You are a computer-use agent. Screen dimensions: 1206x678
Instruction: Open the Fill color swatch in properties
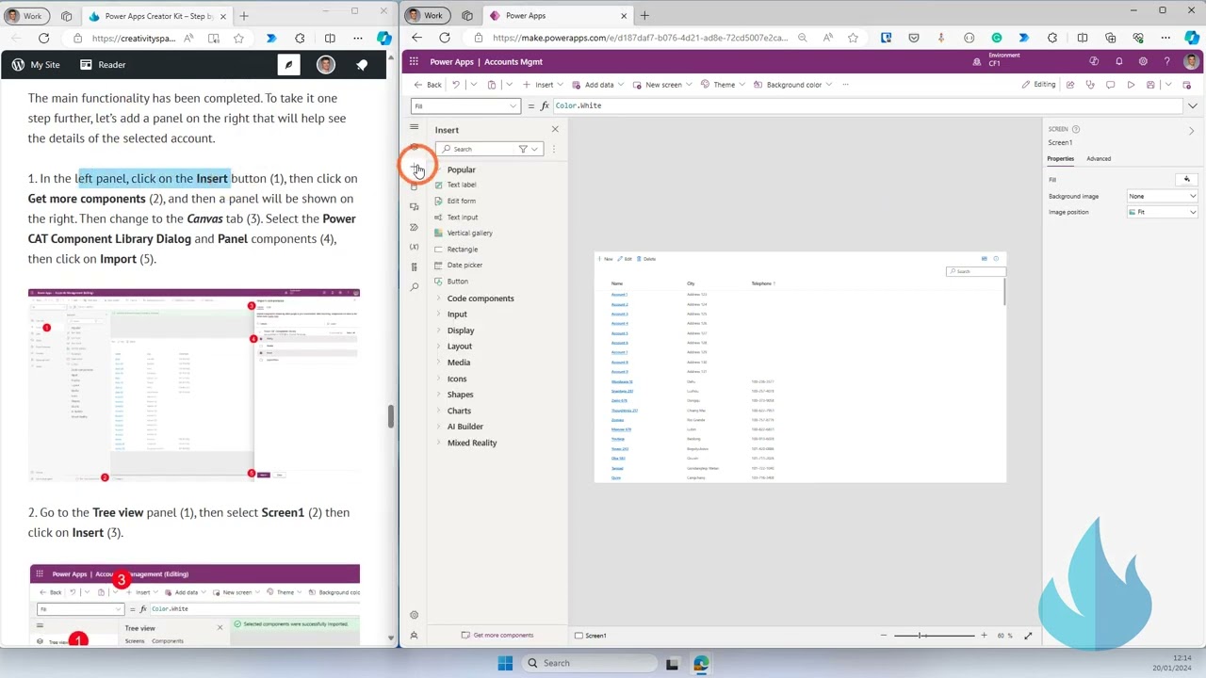pyautogui.click(x=1187, y=179)
